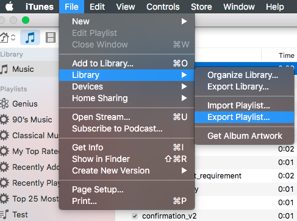Click the gear icon beside Recently Added

tap(4, 167)
